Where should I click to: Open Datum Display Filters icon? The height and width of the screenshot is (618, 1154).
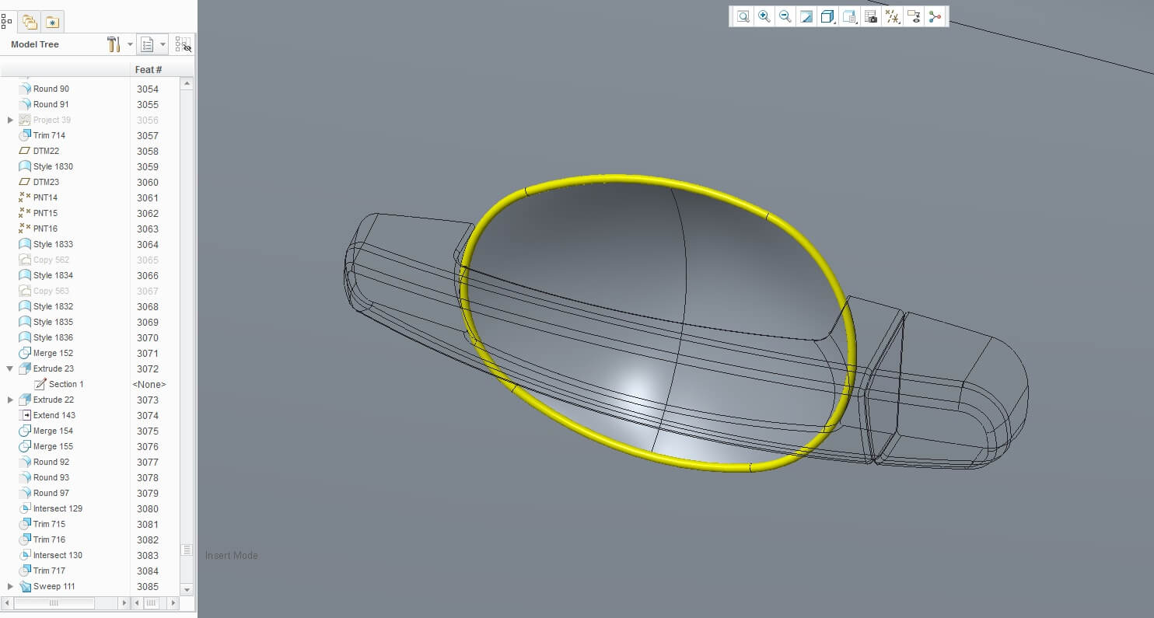(x=893, y=16)
